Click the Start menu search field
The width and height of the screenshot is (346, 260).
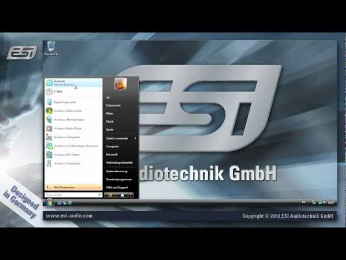pyautogui.click(x=74, y=195)
